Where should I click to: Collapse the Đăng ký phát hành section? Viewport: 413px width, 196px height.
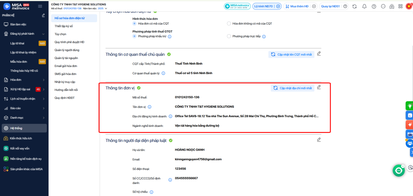coord(43,34)
